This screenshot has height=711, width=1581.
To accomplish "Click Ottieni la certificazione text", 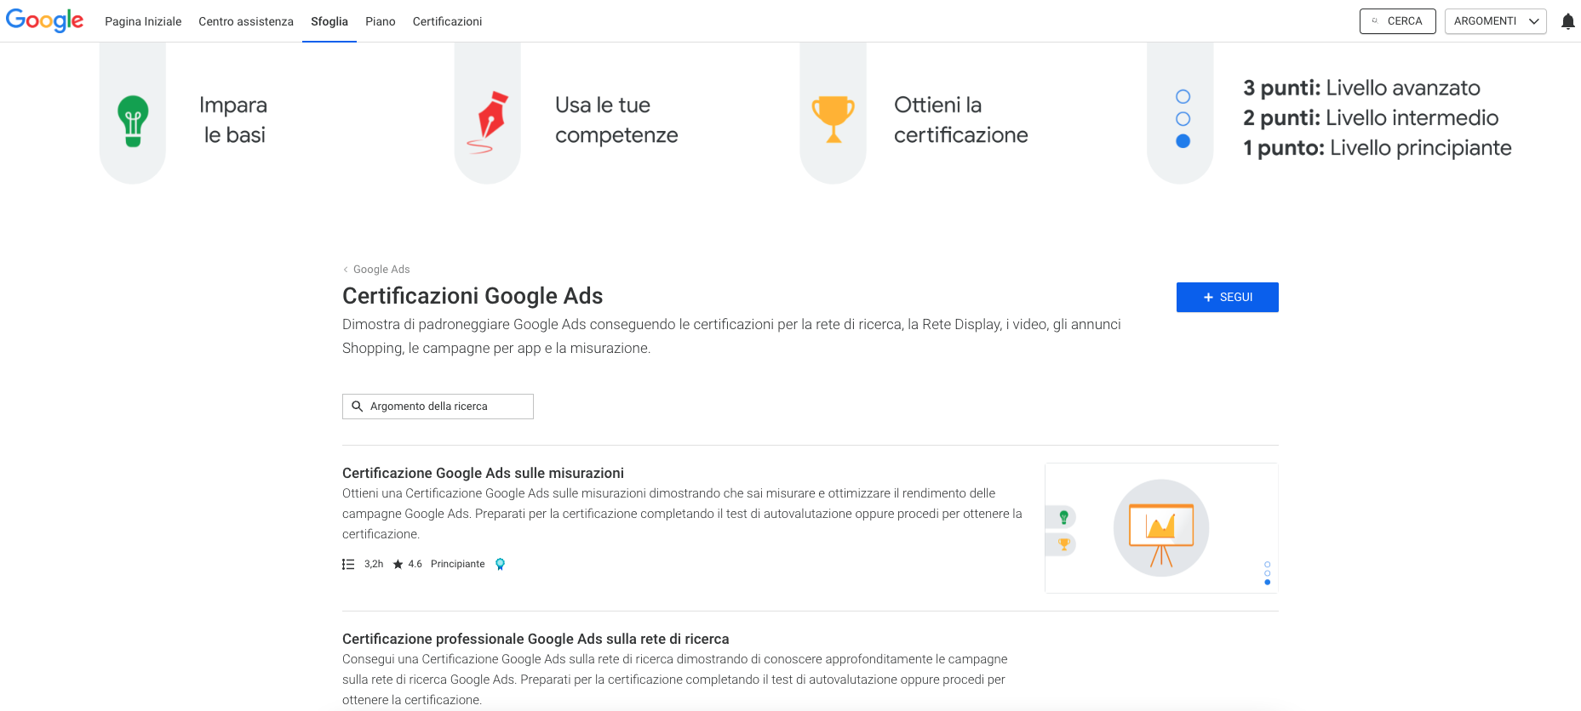I will (960, 120).
